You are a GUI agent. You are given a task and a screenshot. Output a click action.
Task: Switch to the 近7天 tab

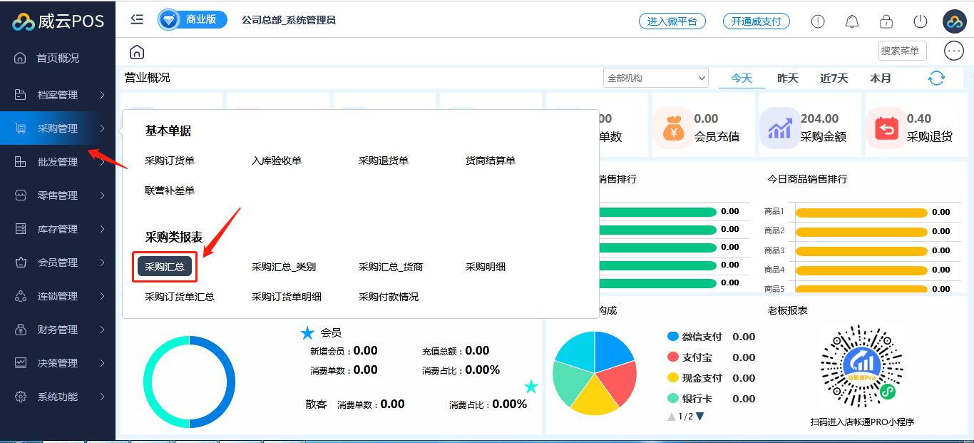pos(834,78)
